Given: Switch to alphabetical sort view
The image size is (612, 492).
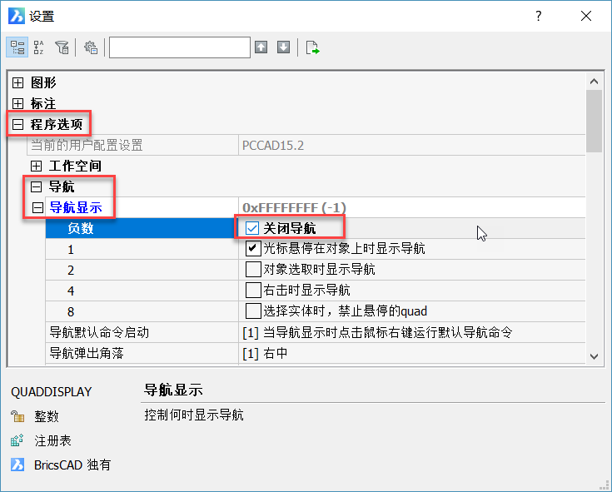Looking at the screenshot, I should click(39, 47).
